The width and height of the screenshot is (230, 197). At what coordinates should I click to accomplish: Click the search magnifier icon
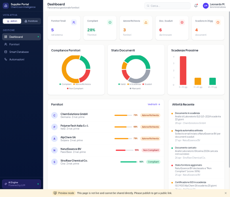[148, 6]
